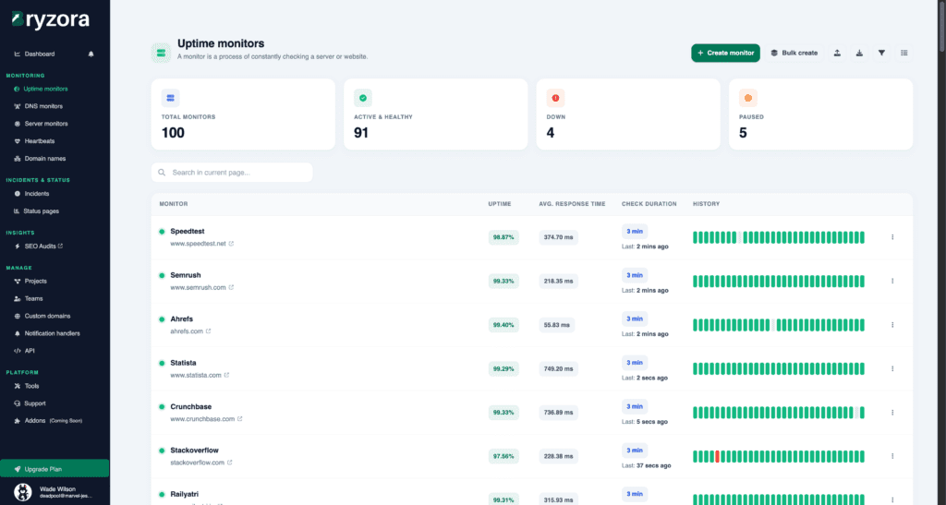Click the notification bell beside Dashboard
The image size is (946, 505).
pyautogui.click(x=91, y=54)
